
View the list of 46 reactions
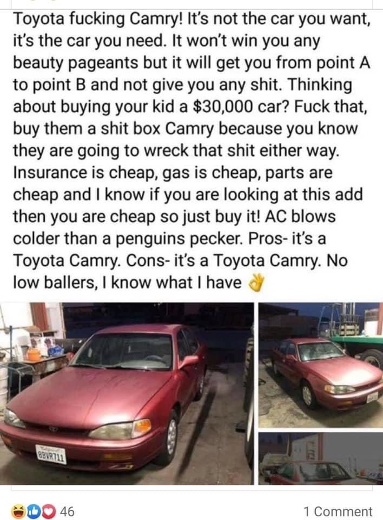(x=67, y=511)
